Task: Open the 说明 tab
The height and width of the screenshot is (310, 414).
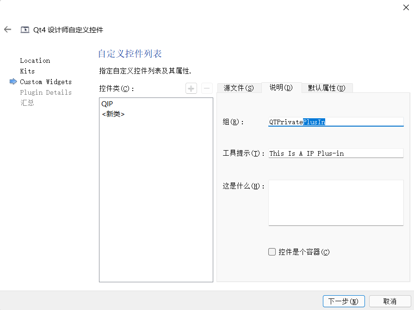Action: point(281,88)
